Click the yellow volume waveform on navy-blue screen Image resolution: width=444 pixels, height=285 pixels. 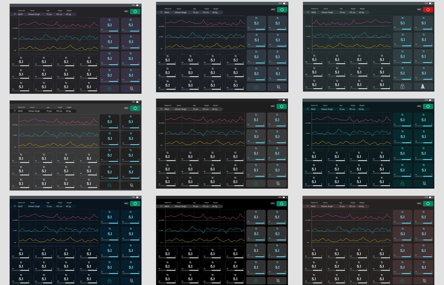[59, 240]
